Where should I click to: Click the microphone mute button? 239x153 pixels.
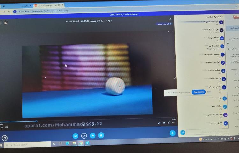tap(101, 135)
